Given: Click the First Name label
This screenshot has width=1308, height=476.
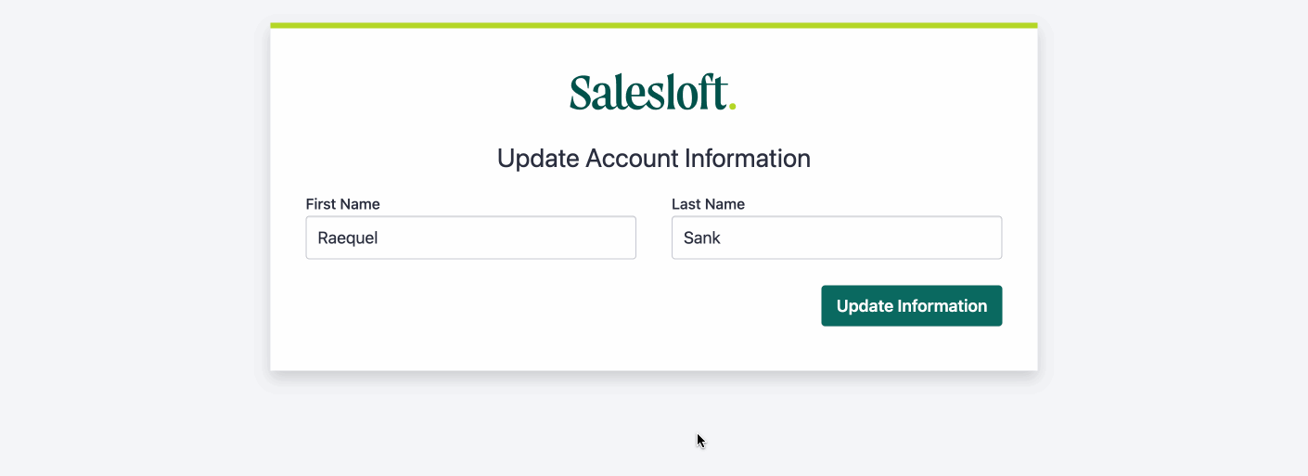Looking at the screenshot, I should pyautogui.click(x=342, y=204).
